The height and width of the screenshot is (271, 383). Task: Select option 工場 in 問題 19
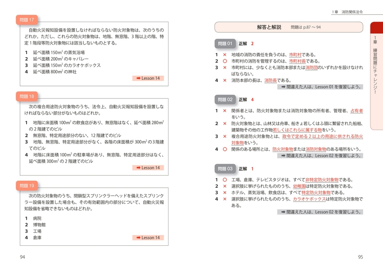pyautogui.click(x=33, y=231)
